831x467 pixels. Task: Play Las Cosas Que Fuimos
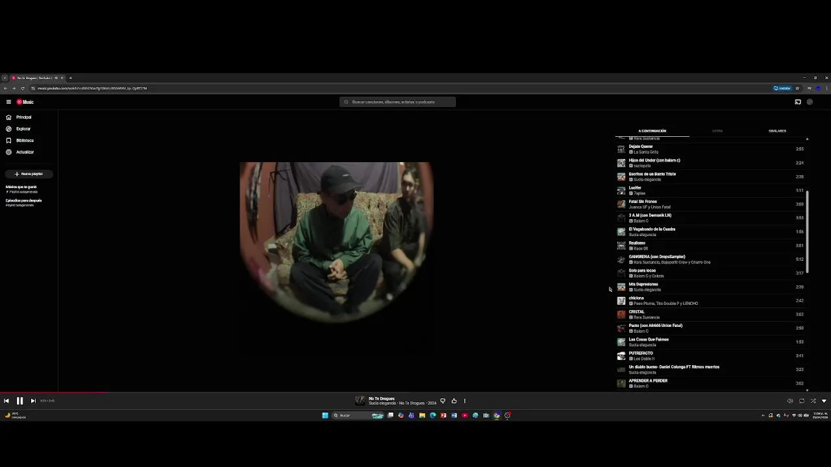(x=710, y=342)
